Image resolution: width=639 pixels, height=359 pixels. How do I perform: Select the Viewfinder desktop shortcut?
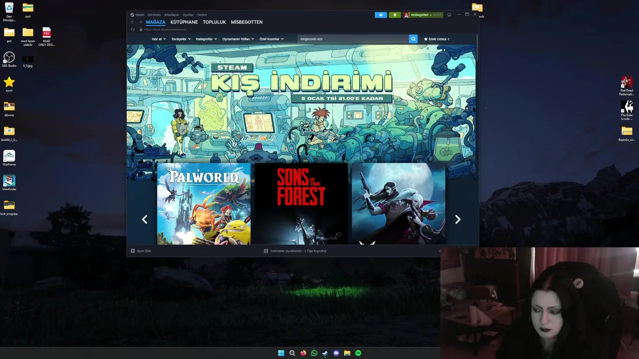(x=9, y=182)
